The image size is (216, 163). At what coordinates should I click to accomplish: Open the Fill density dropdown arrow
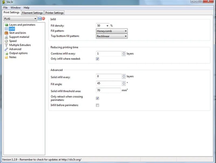[107, 26]
